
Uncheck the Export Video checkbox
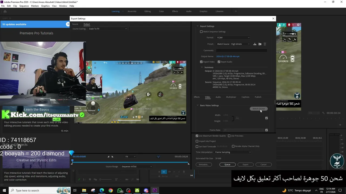tap(201, 62)
